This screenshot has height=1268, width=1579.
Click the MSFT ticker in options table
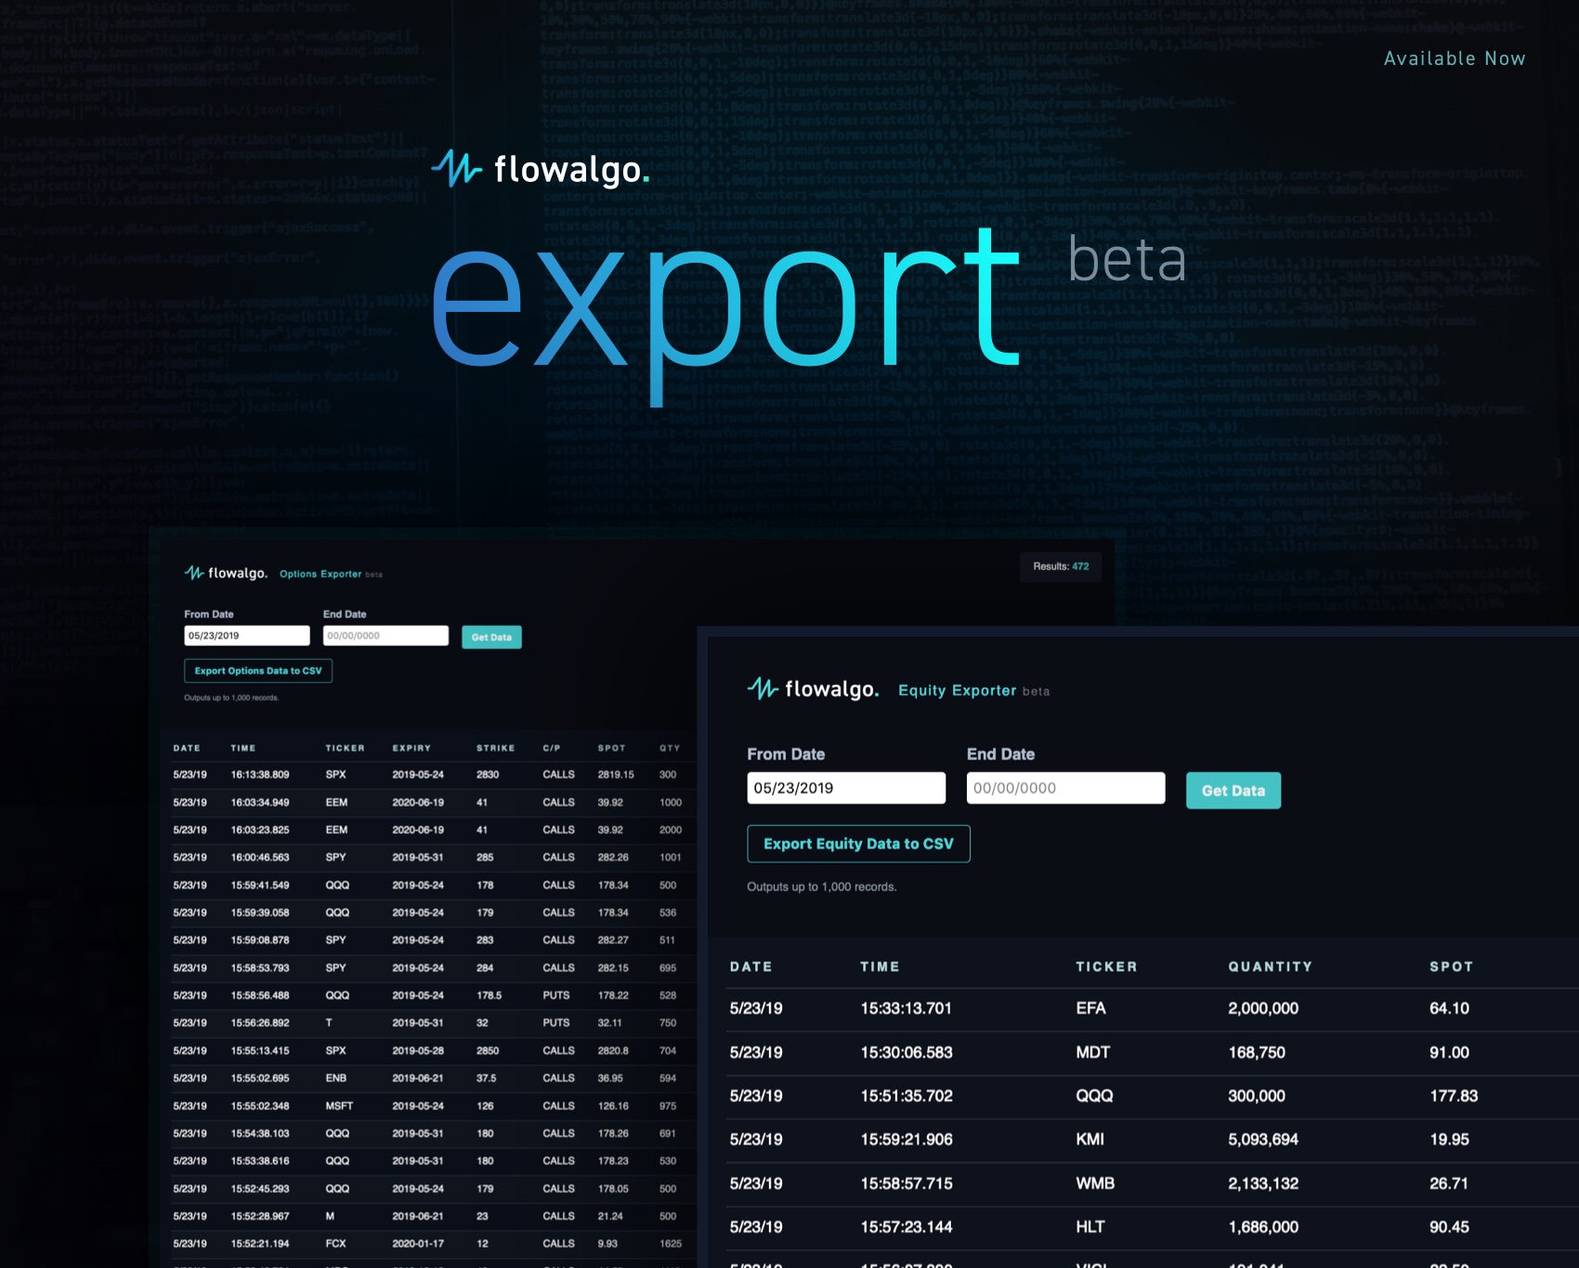tap(339, 1106)
